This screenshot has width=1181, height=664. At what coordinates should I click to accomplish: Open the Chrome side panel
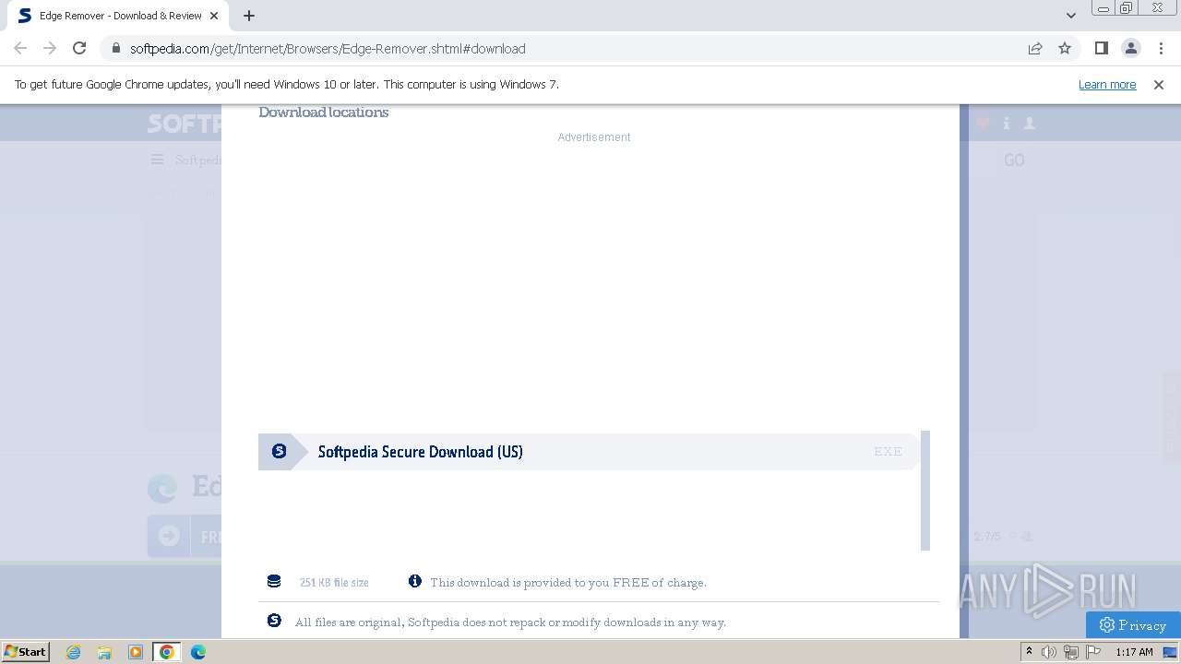tap(1101, 49)
